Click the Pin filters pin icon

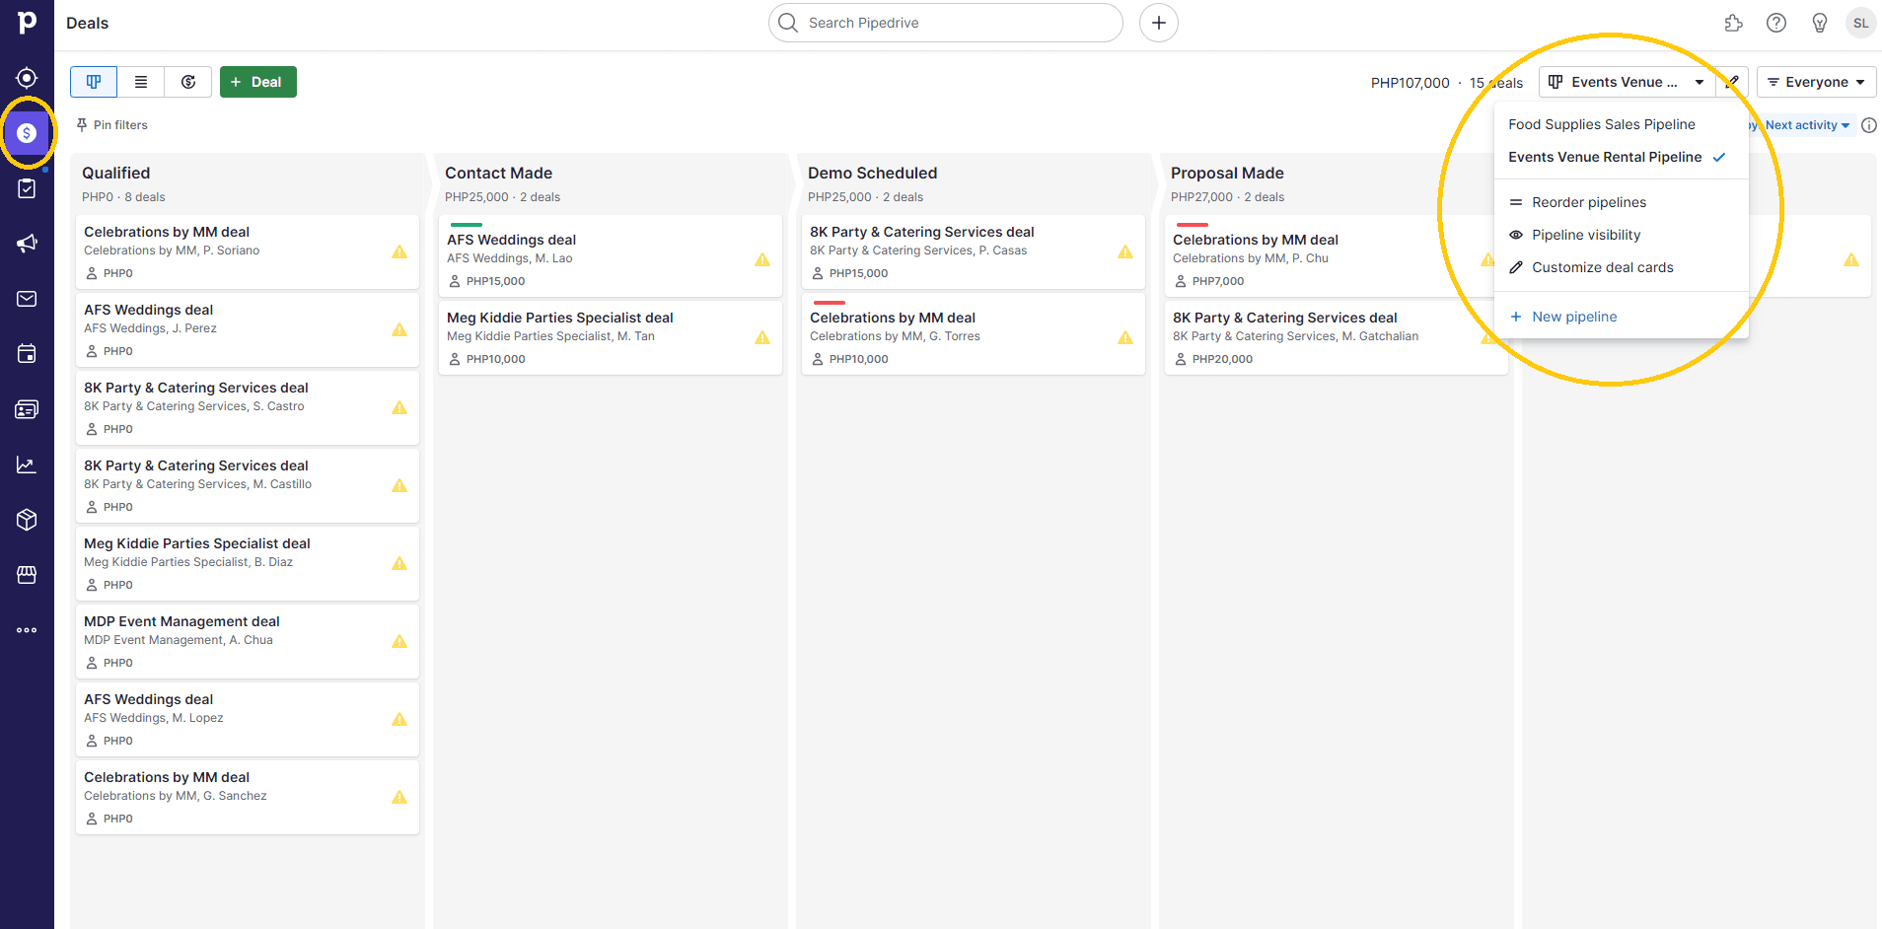(82, 125)
